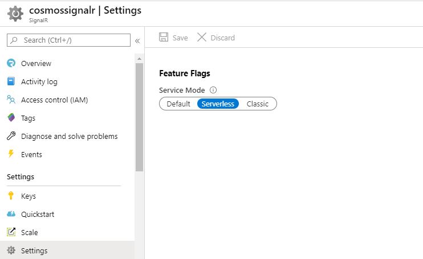Click the sidebar scrollbar up arrow
The image size is (423, 259).
[139, 59]
